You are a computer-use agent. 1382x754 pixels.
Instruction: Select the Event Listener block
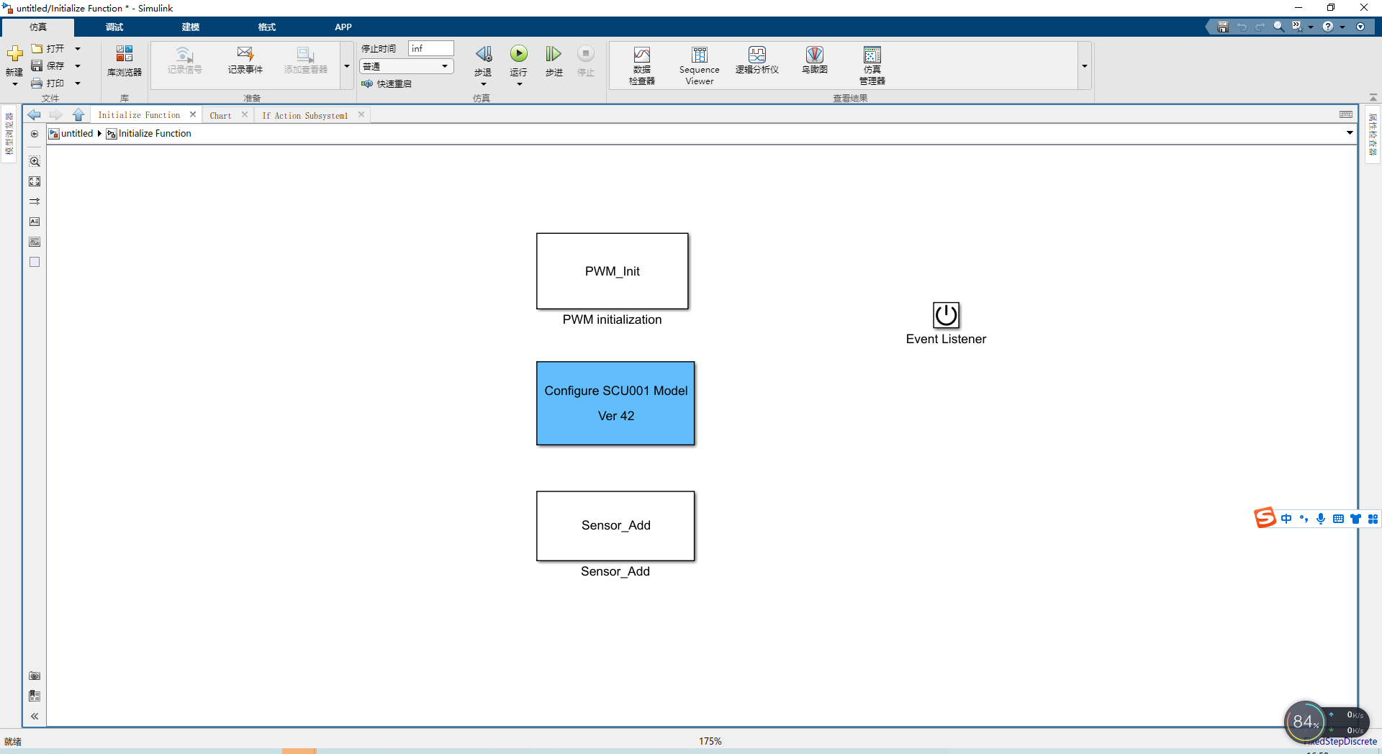click(946, 315)
